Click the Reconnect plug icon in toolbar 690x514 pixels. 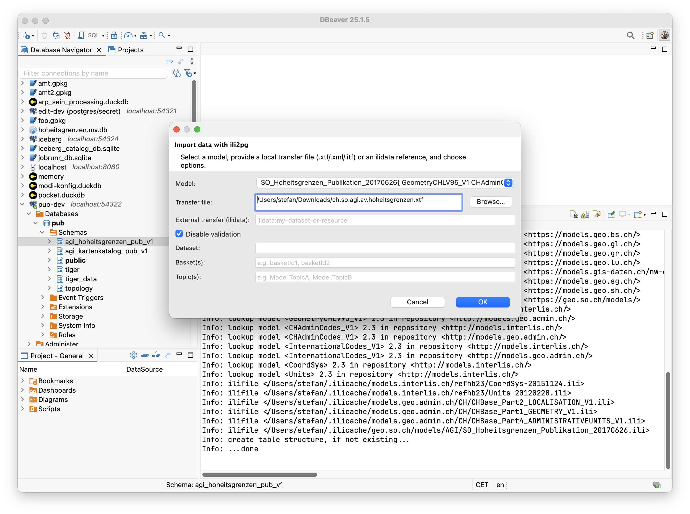[x=56, y=35]
